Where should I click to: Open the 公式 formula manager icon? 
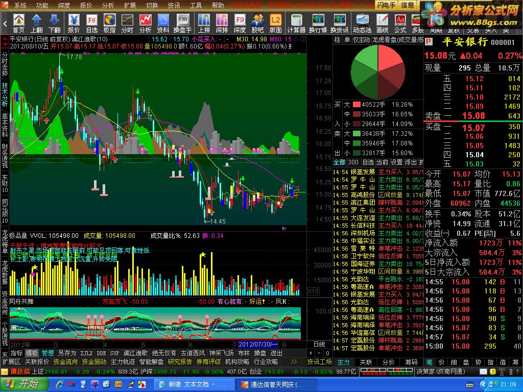click(x=400, y=23)
